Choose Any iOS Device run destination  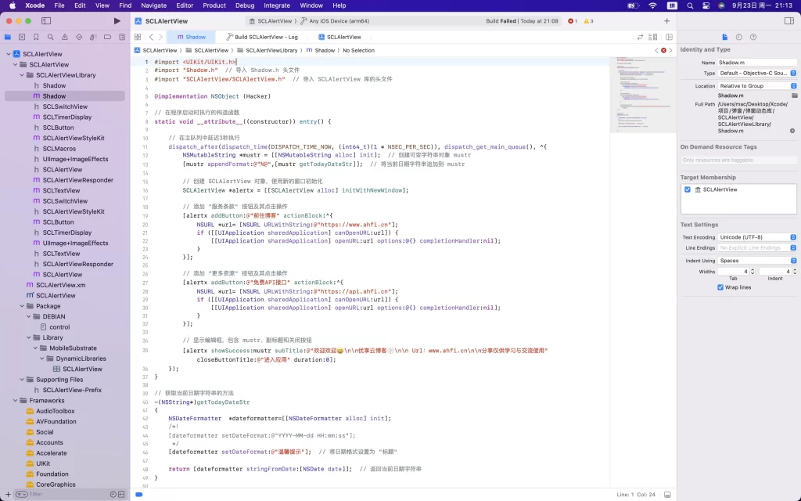pyautogui.click(x=335, y=21)
